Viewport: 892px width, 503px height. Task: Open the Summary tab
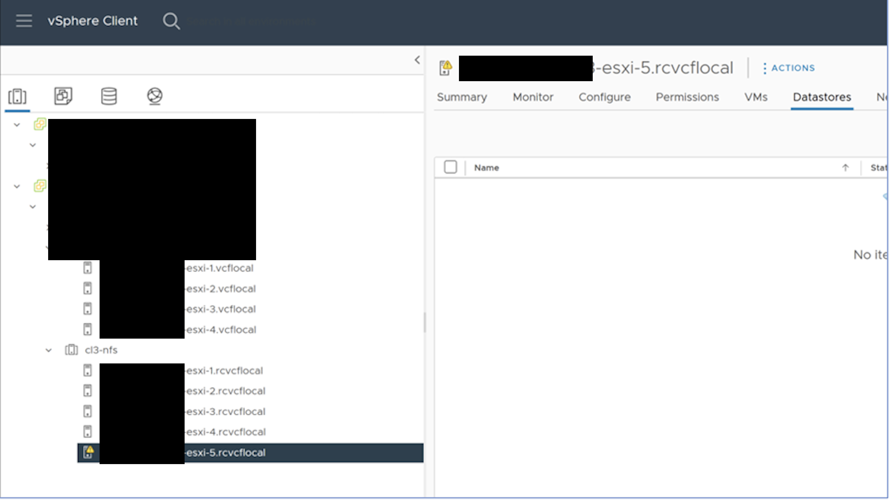click(462, 97)
